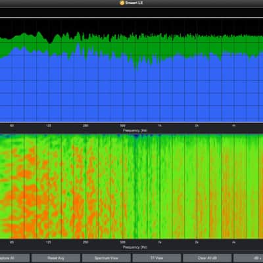The height and width of the screenshot is (263, 263).
Task: Click the Reset Avg button
Action: click(x=56, y=258)
